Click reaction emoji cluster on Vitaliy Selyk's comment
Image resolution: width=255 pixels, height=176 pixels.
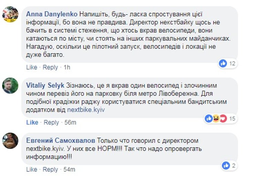pos(216,119)
